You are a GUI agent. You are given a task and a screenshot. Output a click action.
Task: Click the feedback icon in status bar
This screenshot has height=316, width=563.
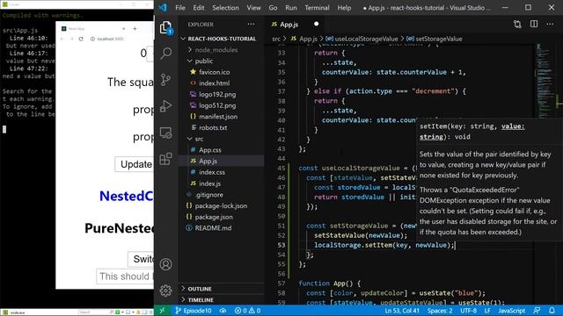pos(537,310)
